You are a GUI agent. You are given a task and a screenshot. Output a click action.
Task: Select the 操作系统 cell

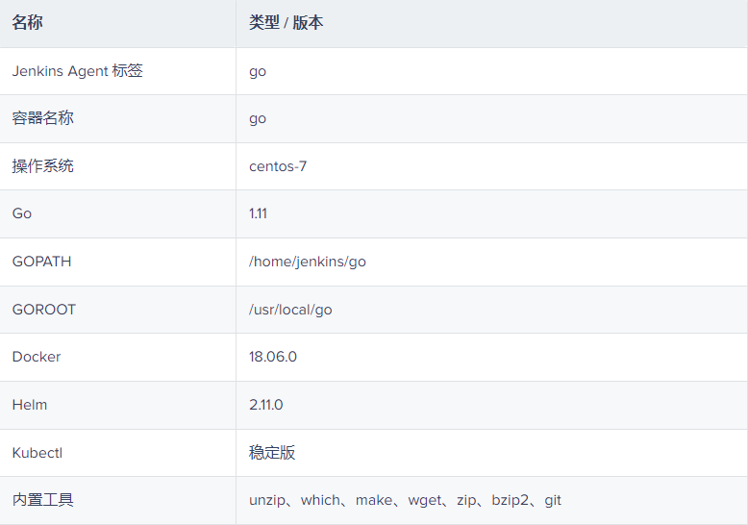tap(42, 166)
